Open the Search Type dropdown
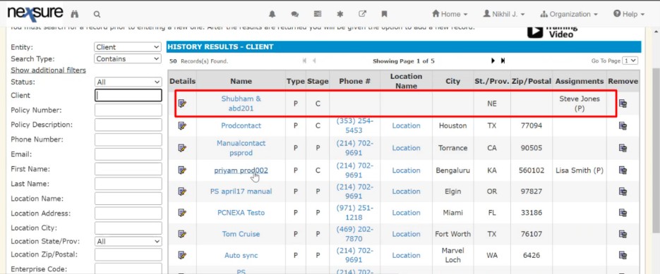This screenshot has height=274, width=660. point(128,59)
